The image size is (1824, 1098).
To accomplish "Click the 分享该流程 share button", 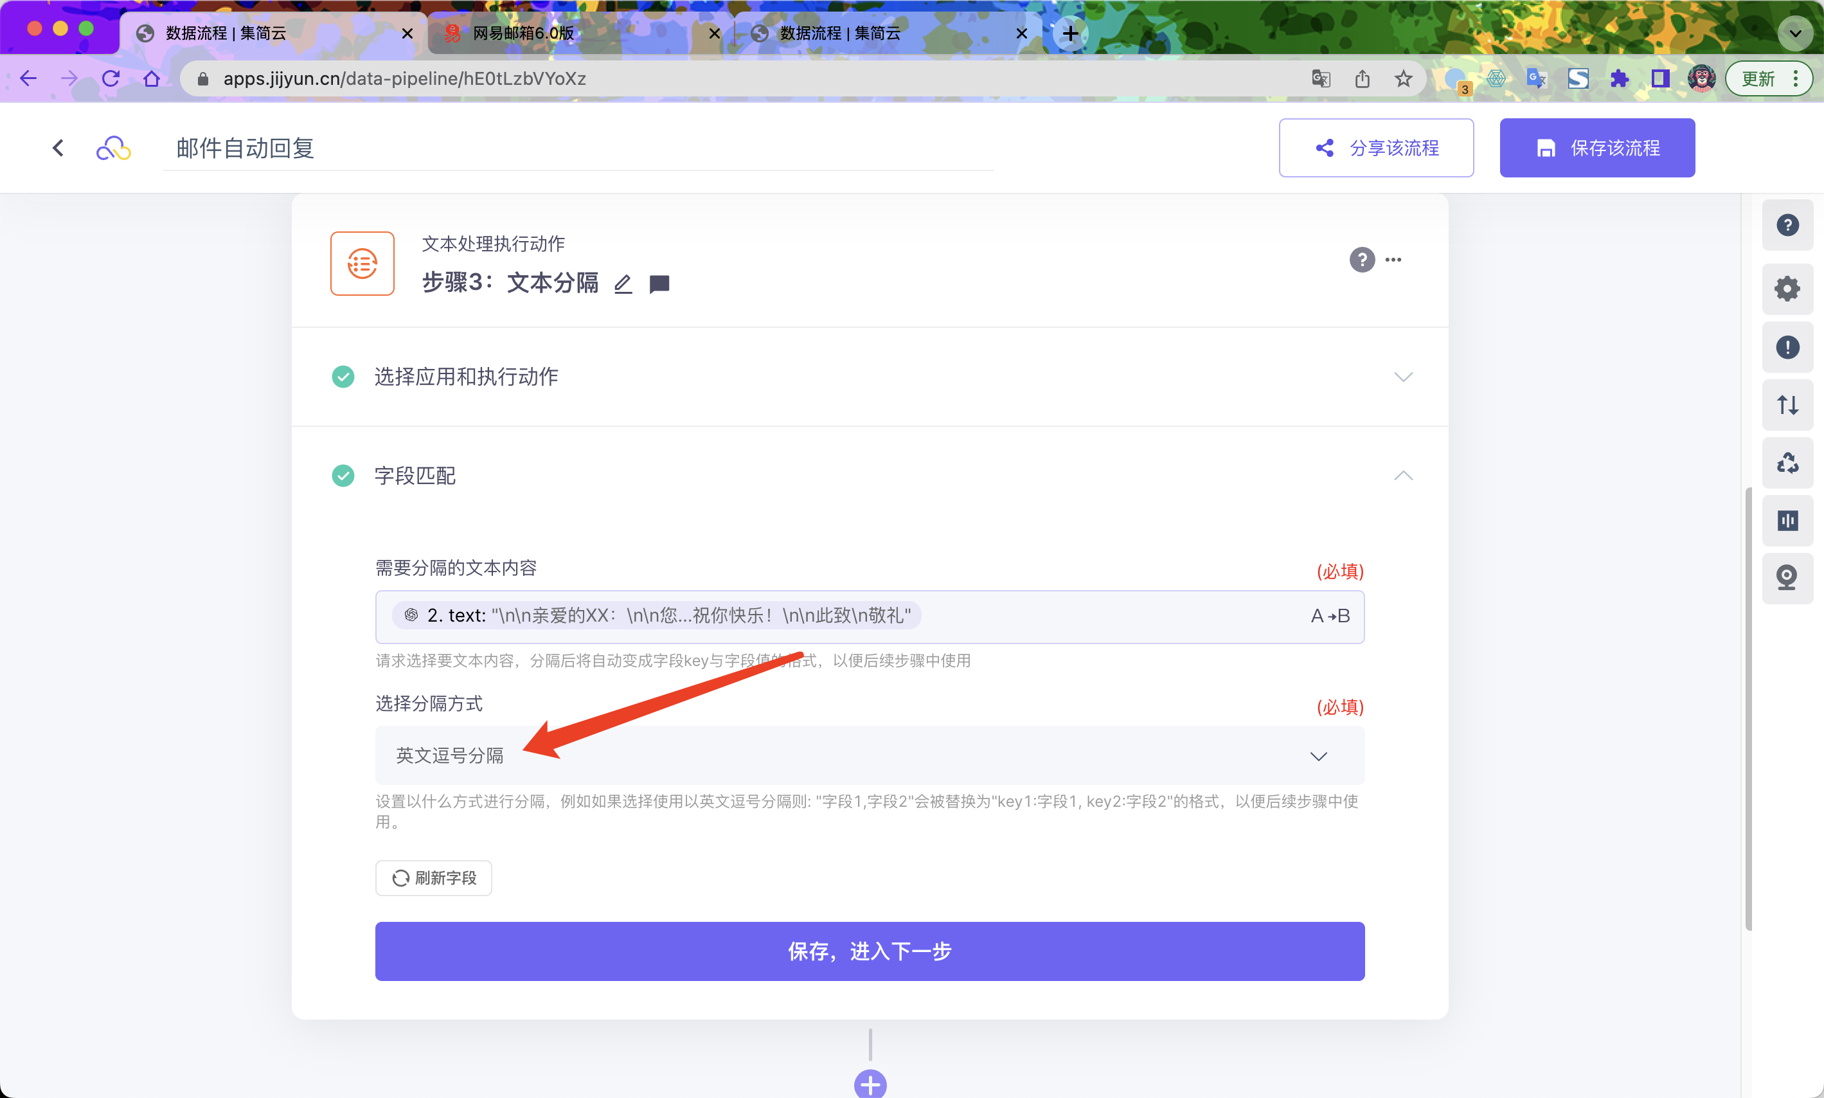I will (1376, 148).
